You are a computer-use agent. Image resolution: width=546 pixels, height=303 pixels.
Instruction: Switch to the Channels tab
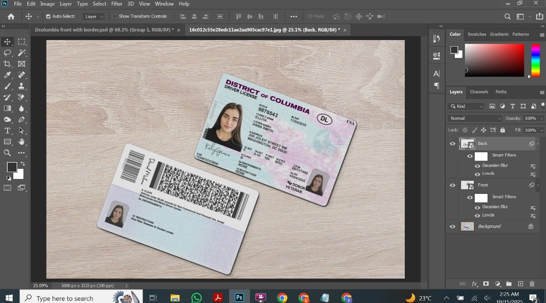[479, 92]
